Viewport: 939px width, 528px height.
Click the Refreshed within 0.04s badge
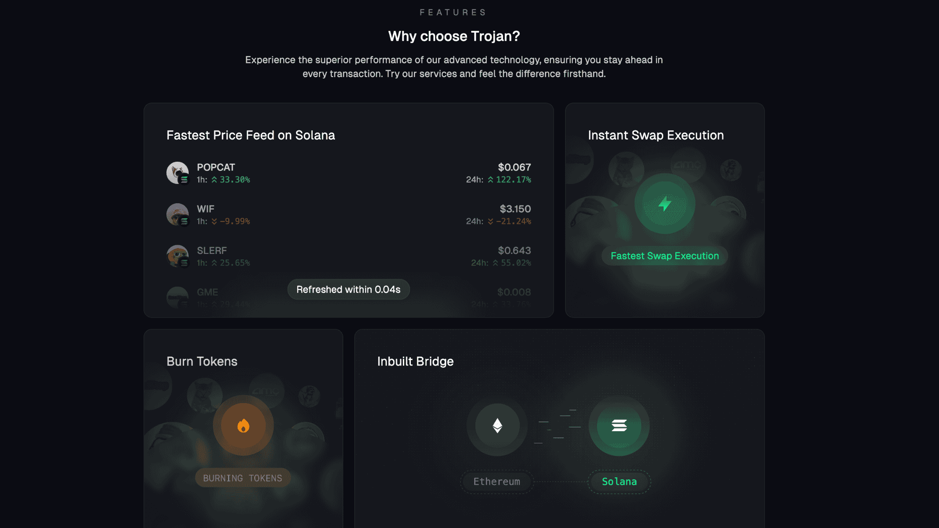click(x=348, y=290)
